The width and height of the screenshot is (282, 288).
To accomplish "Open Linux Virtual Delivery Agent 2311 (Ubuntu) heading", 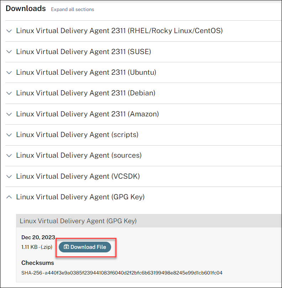I will click(86, 72).
